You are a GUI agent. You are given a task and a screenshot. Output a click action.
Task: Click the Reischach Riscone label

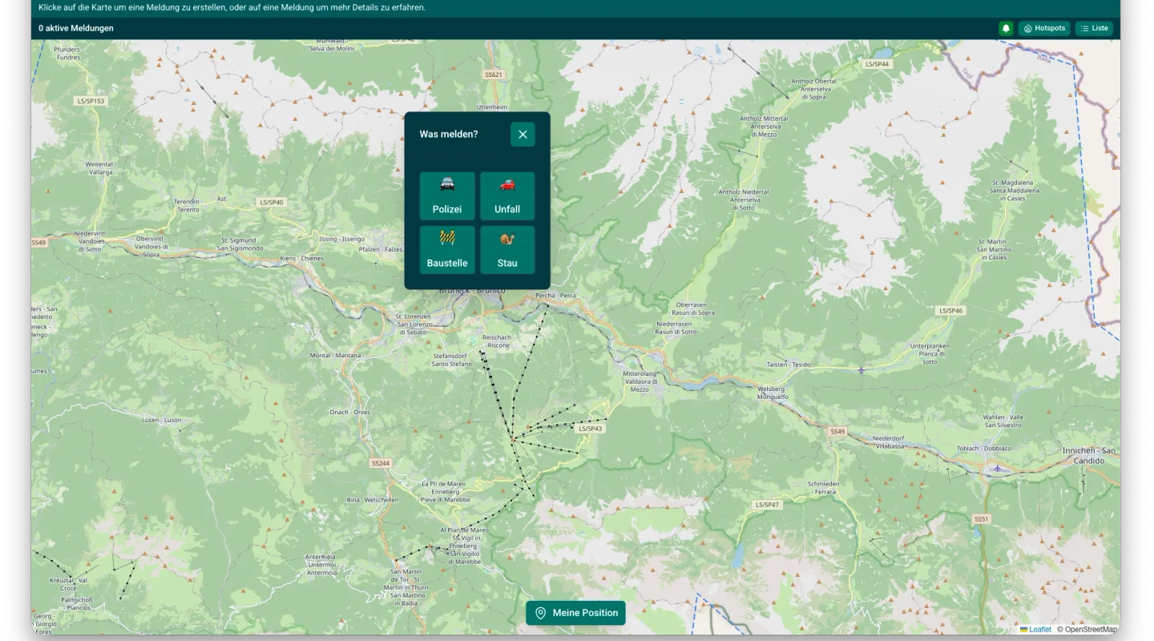[498, 341]
